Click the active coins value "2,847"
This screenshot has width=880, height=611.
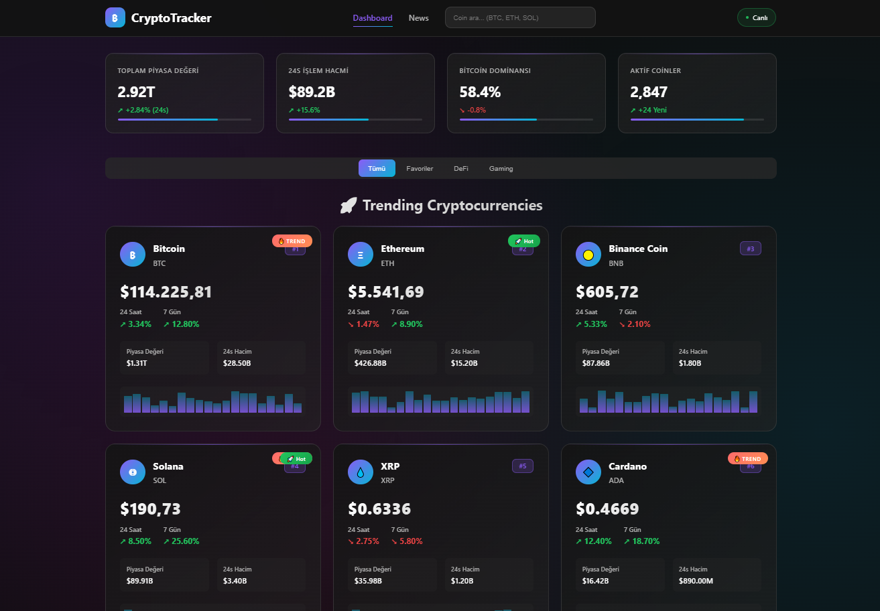click(649, 92)
